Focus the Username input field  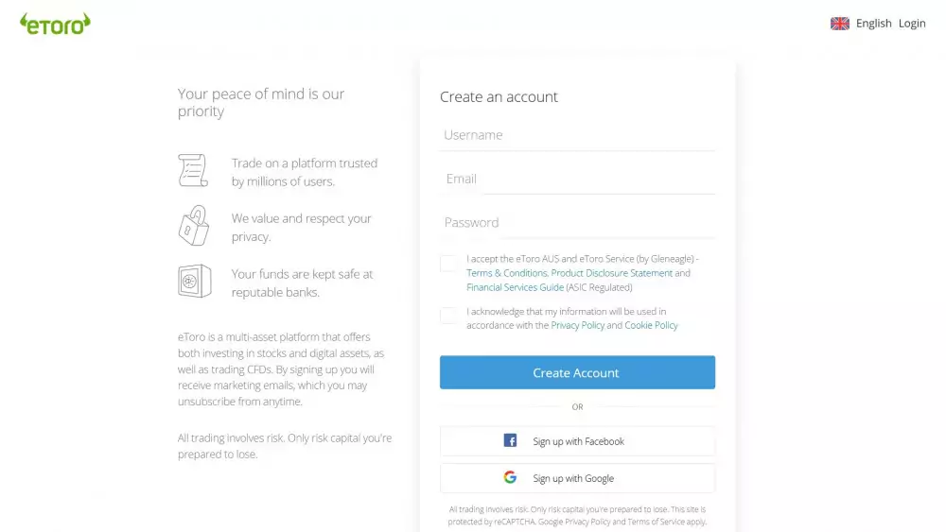577,135
